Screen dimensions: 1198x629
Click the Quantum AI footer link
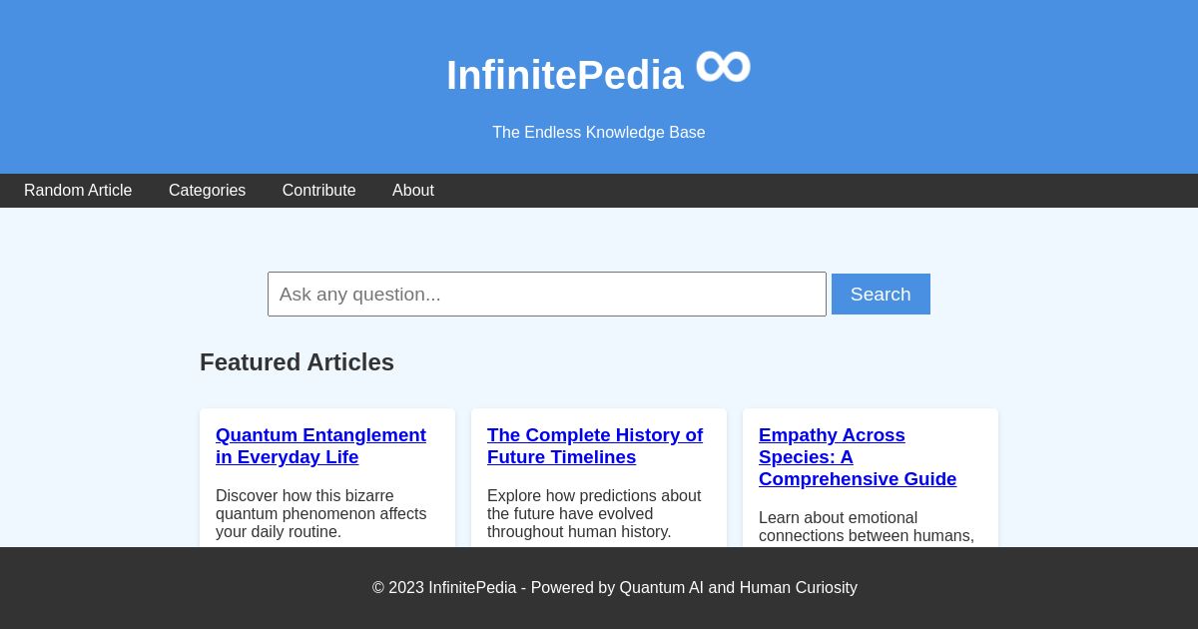coord(661,587)
